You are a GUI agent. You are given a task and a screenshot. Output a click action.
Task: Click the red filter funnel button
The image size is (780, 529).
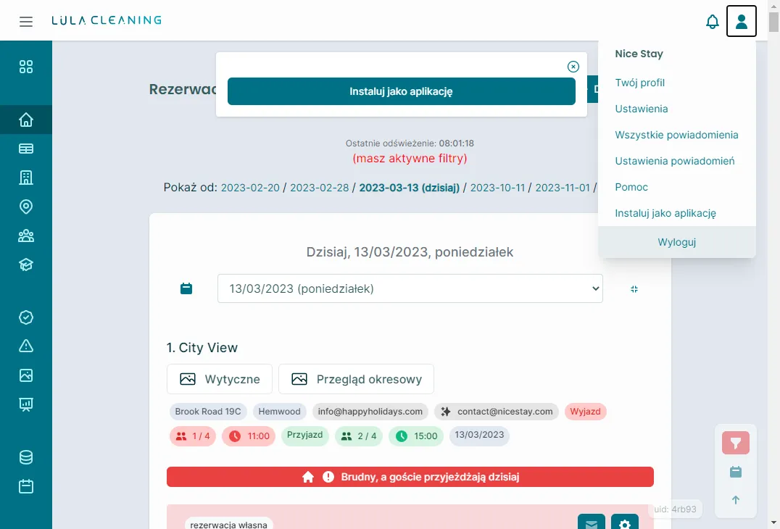pyautogui.click(x=736, y=443)
